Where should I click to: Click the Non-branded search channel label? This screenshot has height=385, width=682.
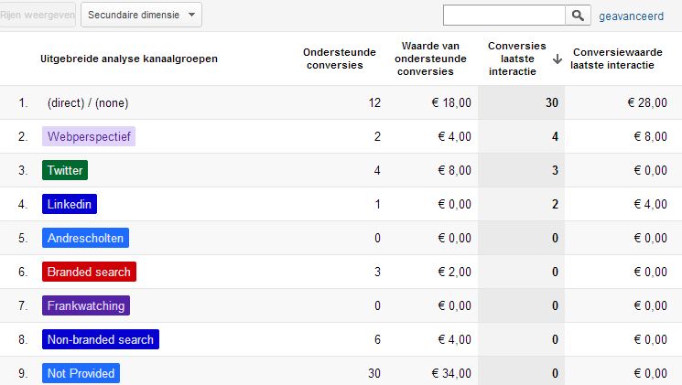(x=101, y=339)
